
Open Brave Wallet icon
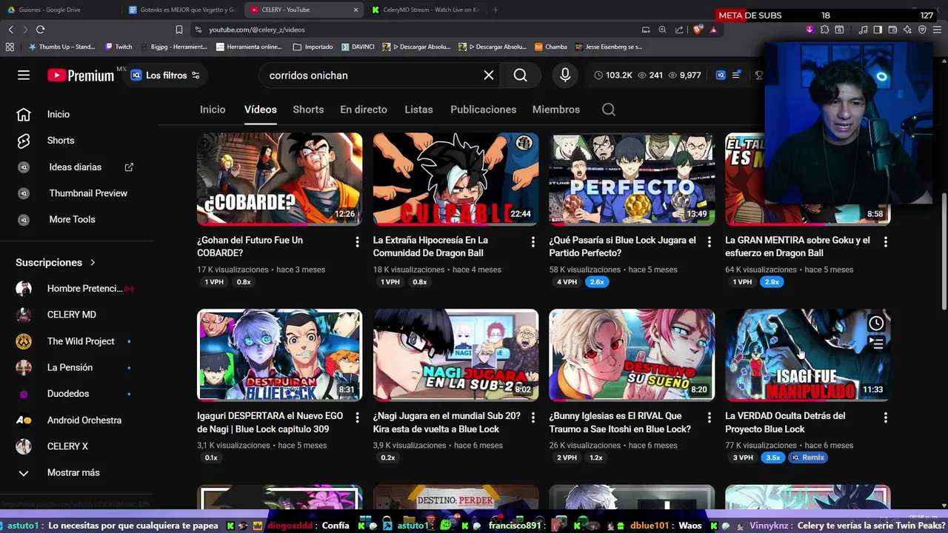[x=892, y=30]
